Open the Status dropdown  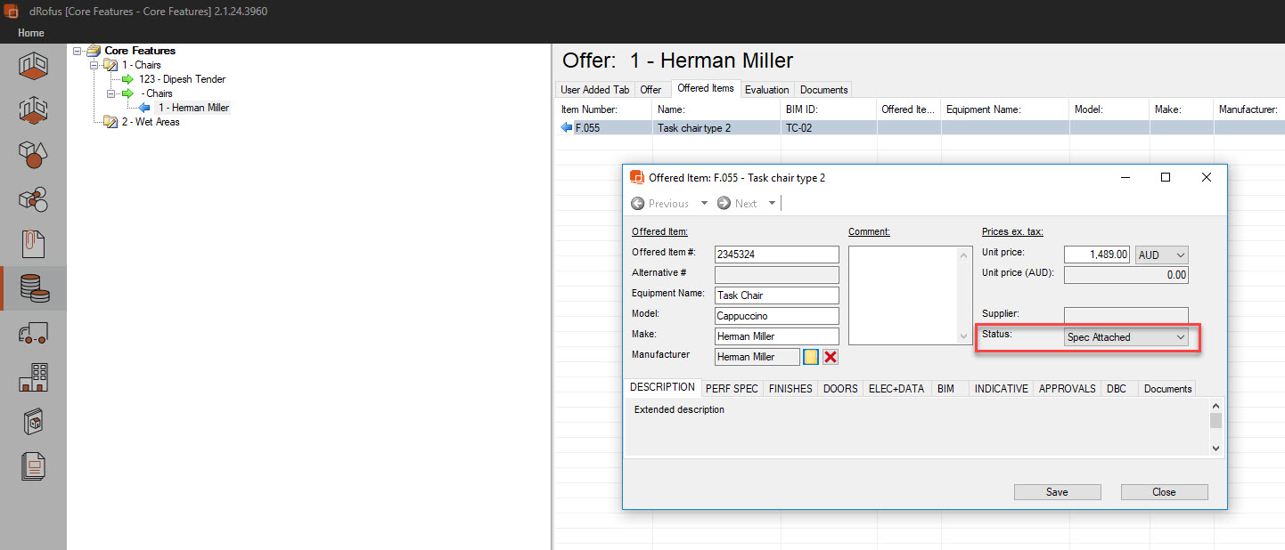click(x=1126, y=337)
